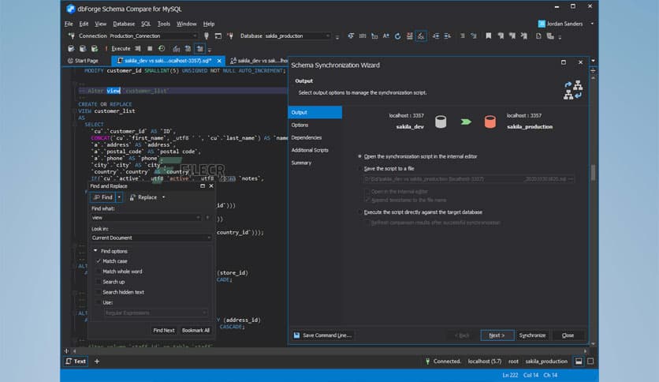Viewport: 659px width, 382px height.
Task: Click the window icon next to the connection plug
Action: [218, 36]
